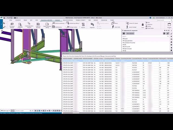The image size is (173, 130).
Task: Close the Applications & components panel
Action: pyautogui.click(x=169, y=31)
